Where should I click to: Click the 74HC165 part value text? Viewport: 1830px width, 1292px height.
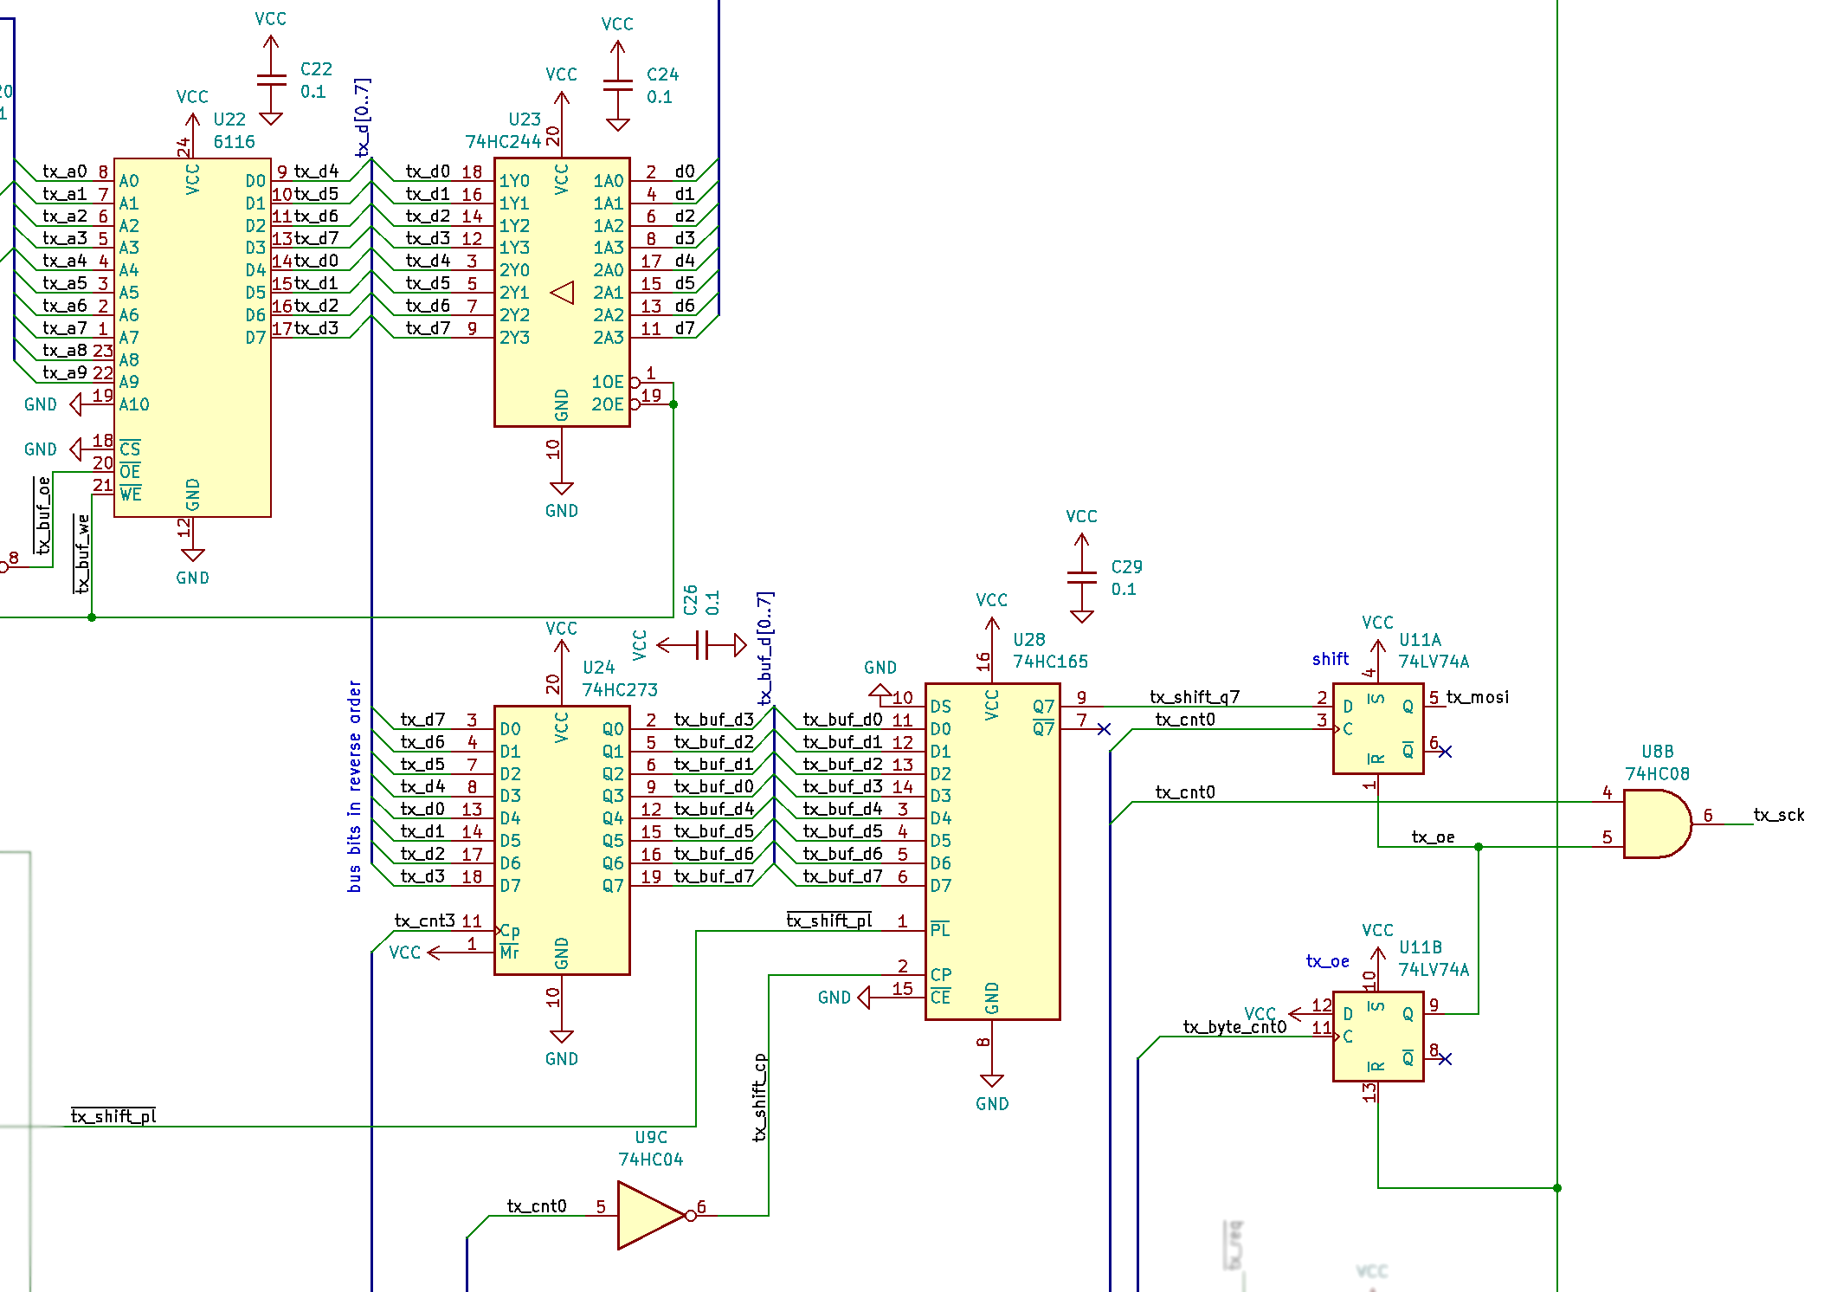[x=1051, y=662]
